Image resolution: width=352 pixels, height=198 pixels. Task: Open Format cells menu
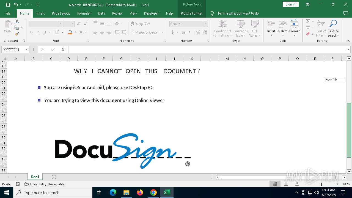tap(295, 28)
